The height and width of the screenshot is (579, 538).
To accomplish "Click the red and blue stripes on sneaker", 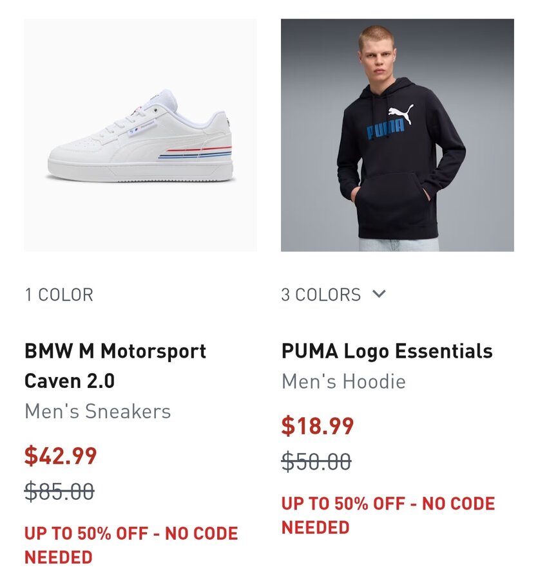I will [198, 154].
